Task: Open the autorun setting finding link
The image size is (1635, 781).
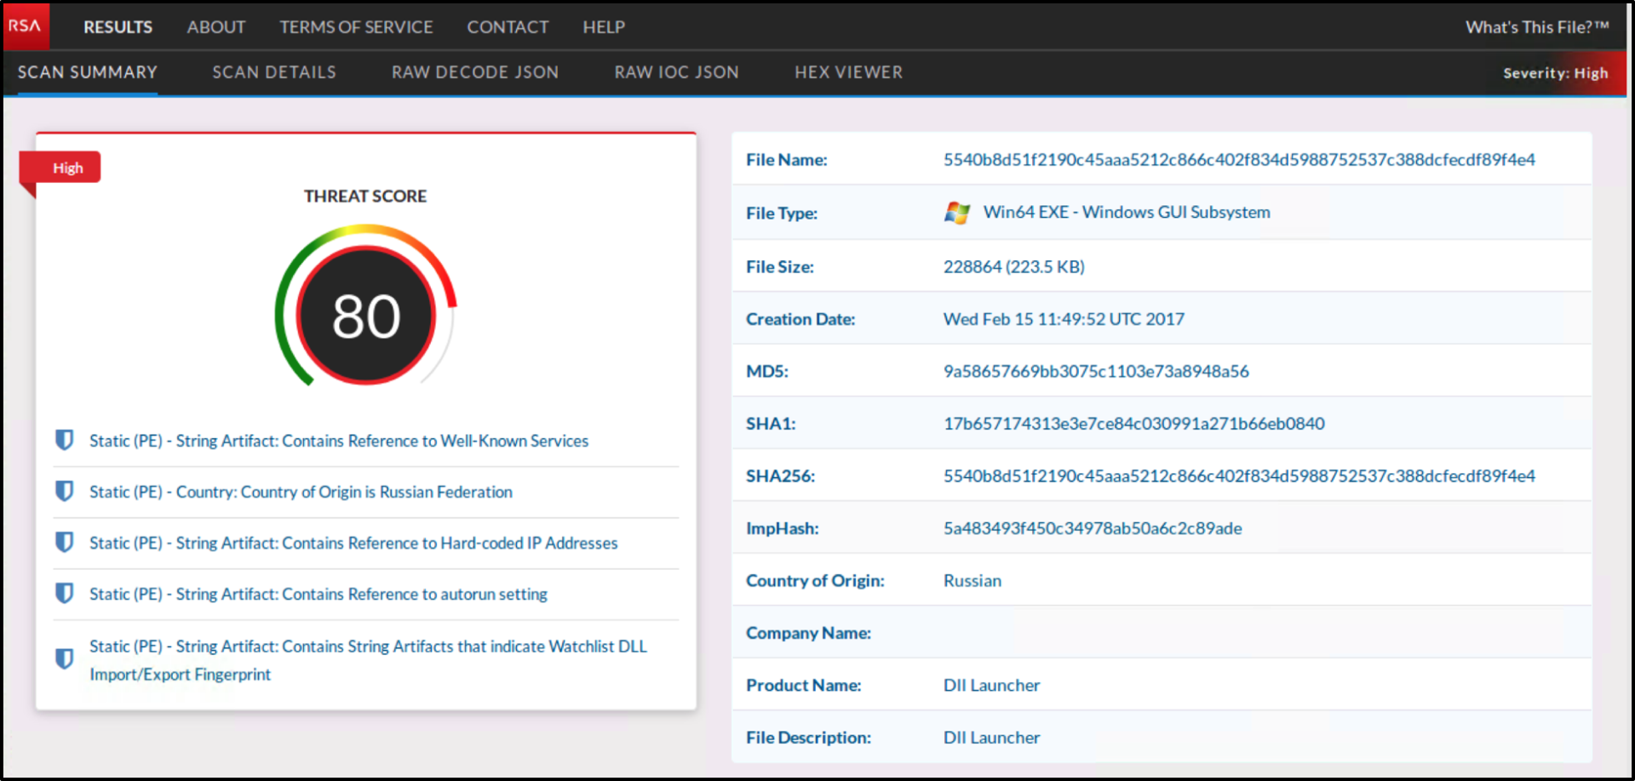Action: [x=318, y=594]
